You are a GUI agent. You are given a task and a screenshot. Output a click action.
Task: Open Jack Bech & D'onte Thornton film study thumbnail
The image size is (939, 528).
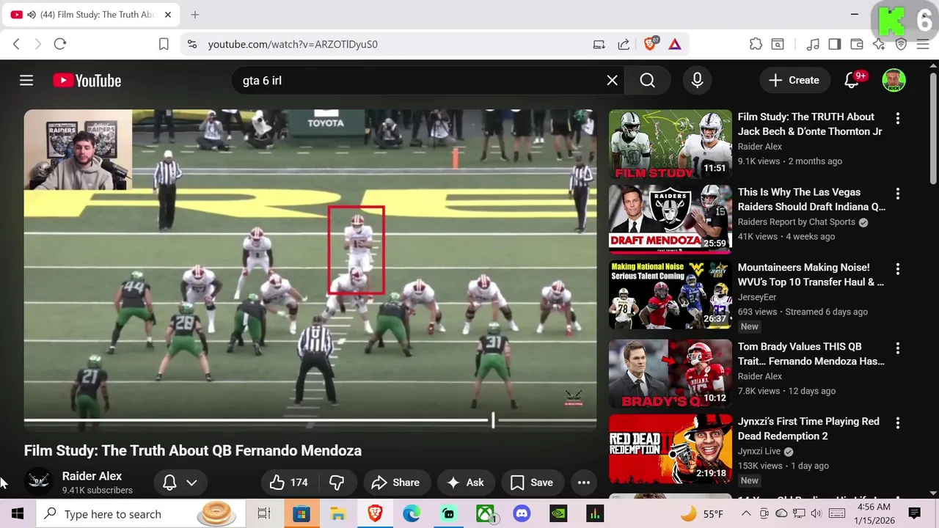pos(671,144)
